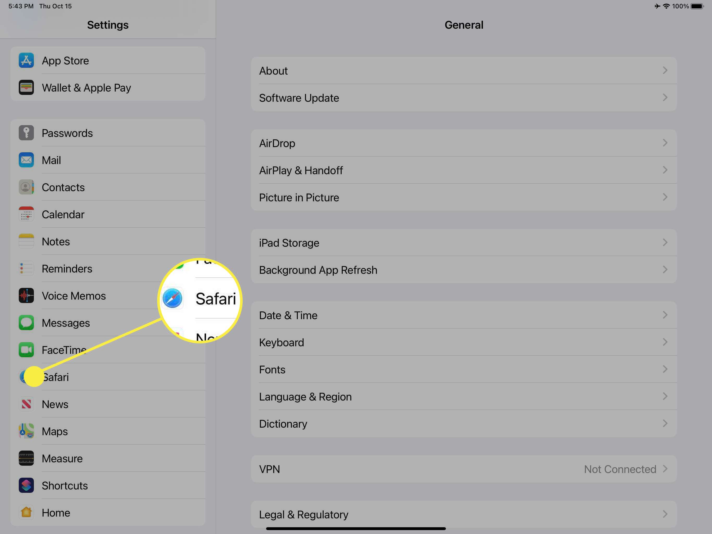Select Shortcuts in the settings sidebar
Screen dimensions: 712x534
click(108, 485)
